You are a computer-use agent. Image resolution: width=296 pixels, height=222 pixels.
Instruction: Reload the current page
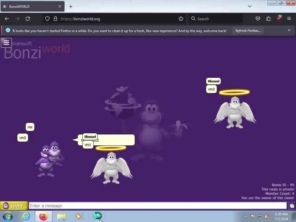click(x=28, y=19)
